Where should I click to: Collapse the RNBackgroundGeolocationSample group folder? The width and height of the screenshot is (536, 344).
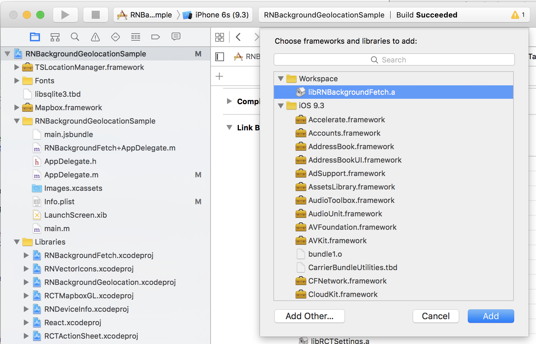click(17, 121)
